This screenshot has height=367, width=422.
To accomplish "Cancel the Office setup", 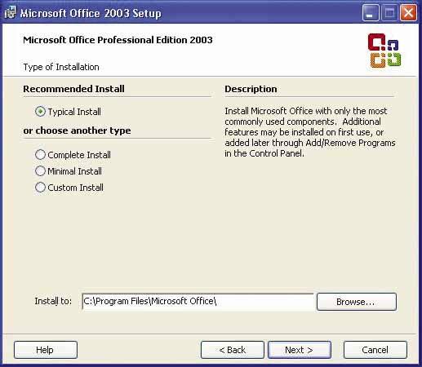I will point(375,350).
